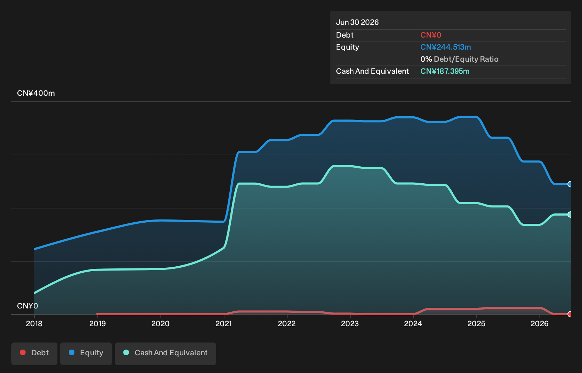The height and width of the screenshot is (373, 582).
Task: Click the 2023 x-axis label
Action: point(350,323)
